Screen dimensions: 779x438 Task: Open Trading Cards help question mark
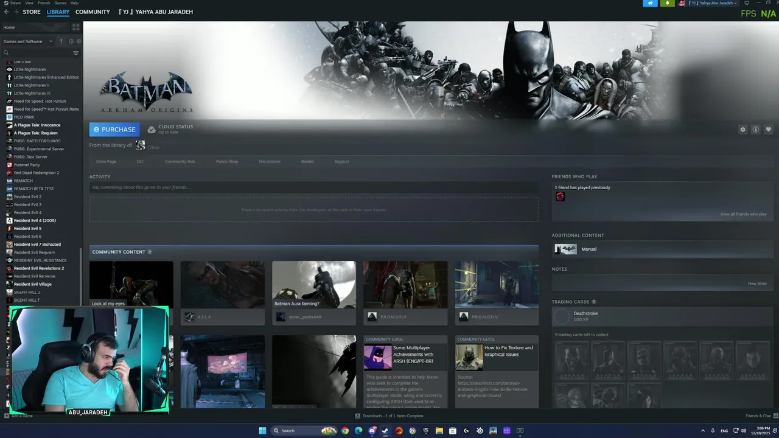(594, 302)
